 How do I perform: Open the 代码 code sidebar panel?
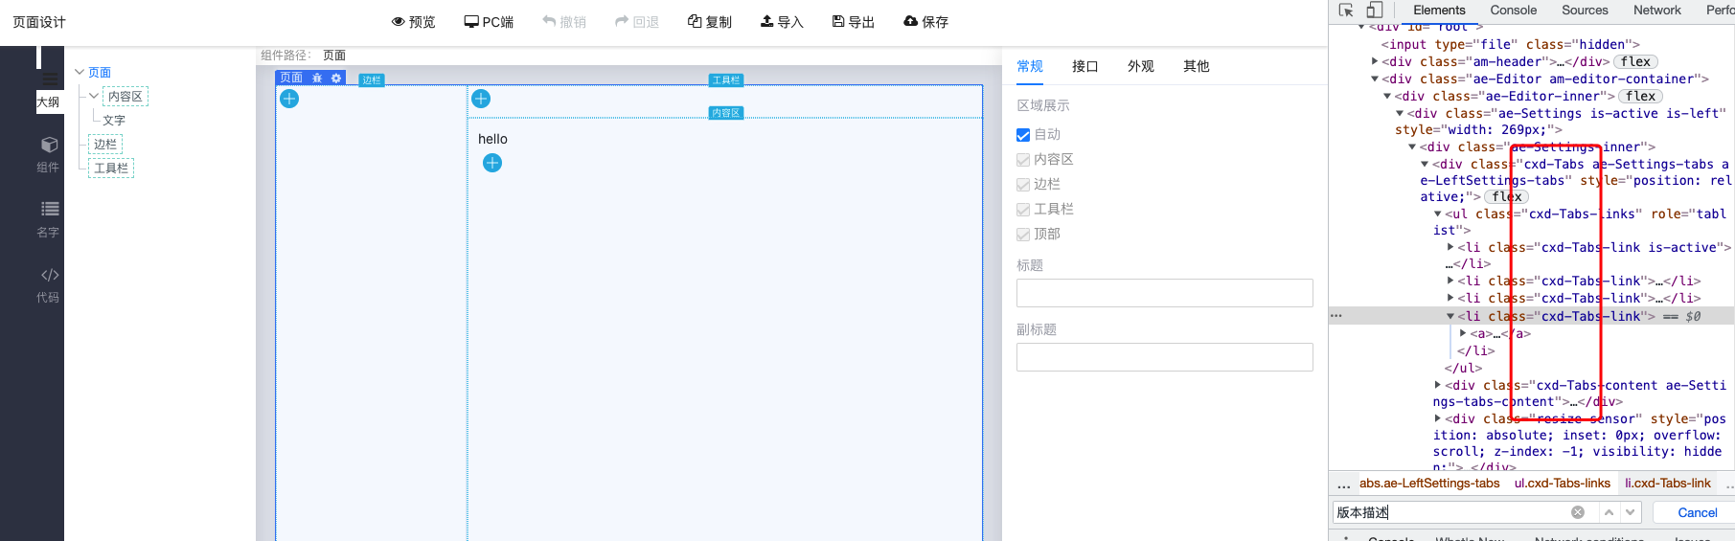[48, 284]
